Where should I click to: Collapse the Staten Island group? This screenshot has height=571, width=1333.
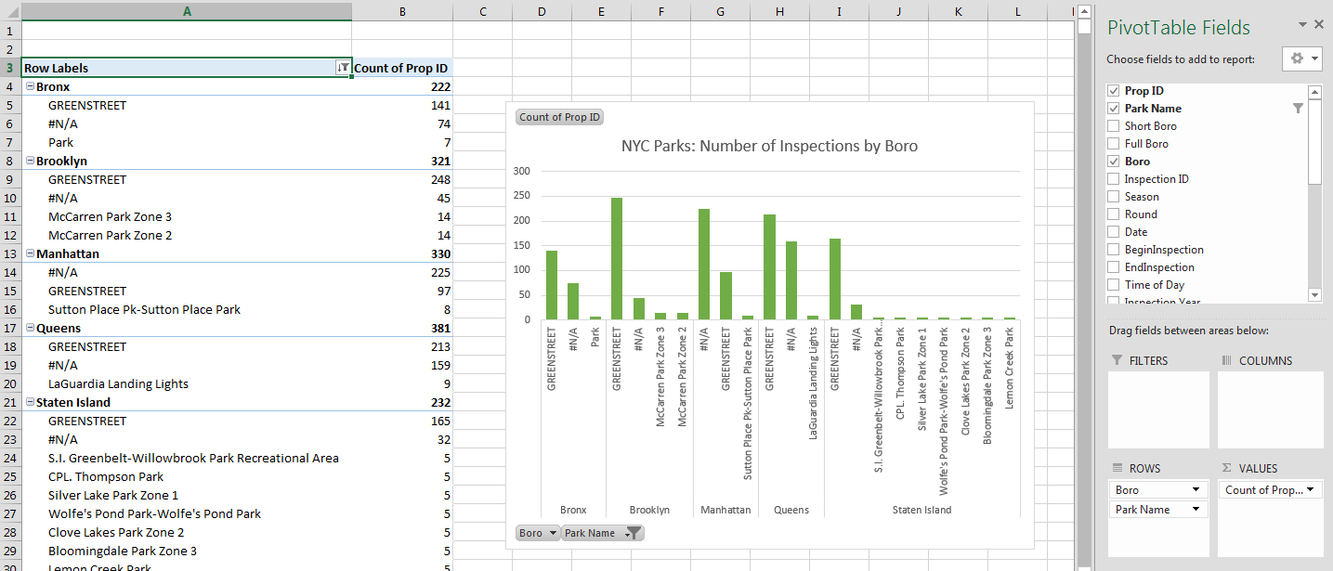[30, 402]
